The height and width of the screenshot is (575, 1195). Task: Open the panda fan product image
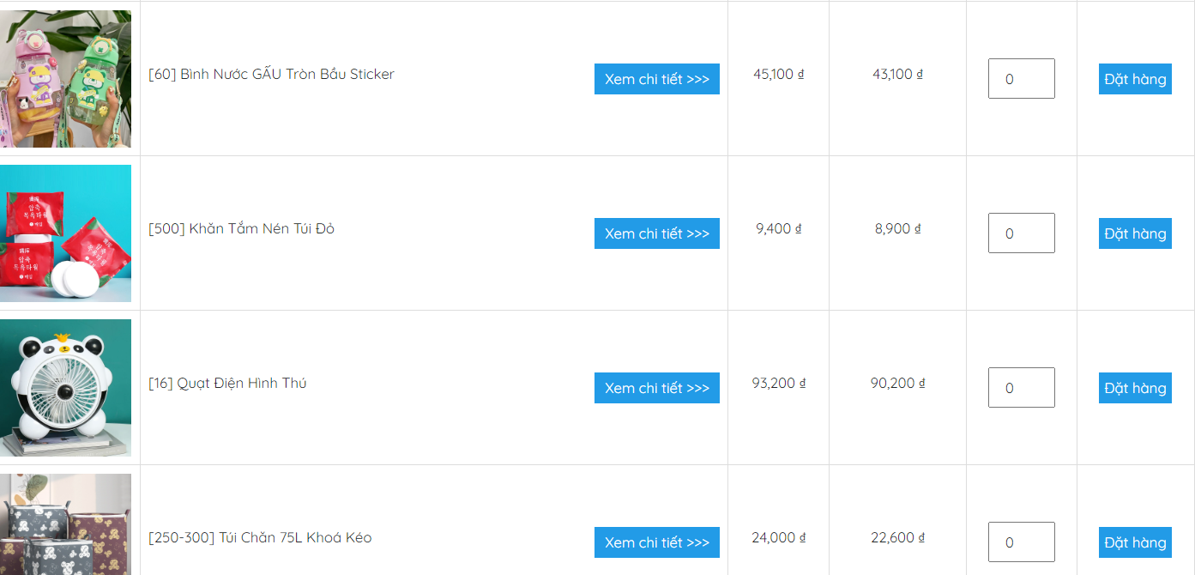[x=65, y=388]
